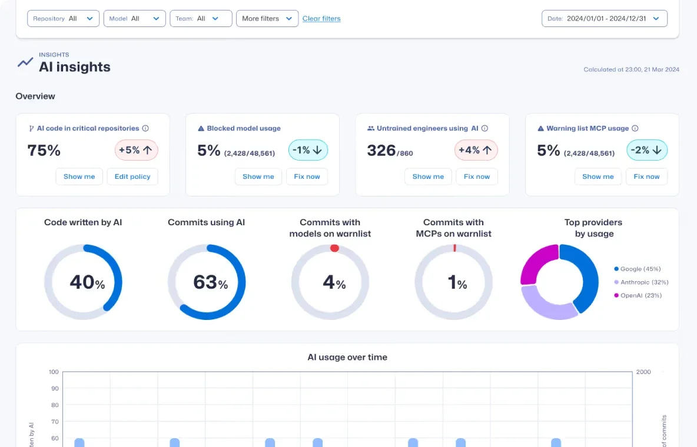Click Show me on Warning list MCP usage card
697x447 pixels.
(598, 176)
